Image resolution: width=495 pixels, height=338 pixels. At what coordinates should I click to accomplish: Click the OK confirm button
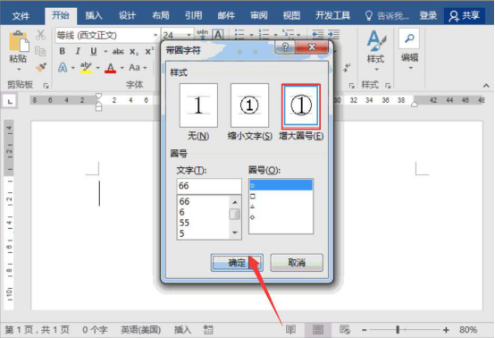click(237, 263)
